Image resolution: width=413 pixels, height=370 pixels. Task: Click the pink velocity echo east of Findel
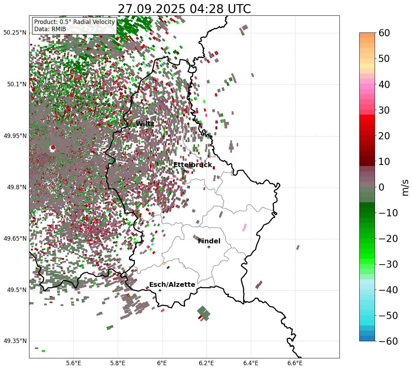(244, 227)
